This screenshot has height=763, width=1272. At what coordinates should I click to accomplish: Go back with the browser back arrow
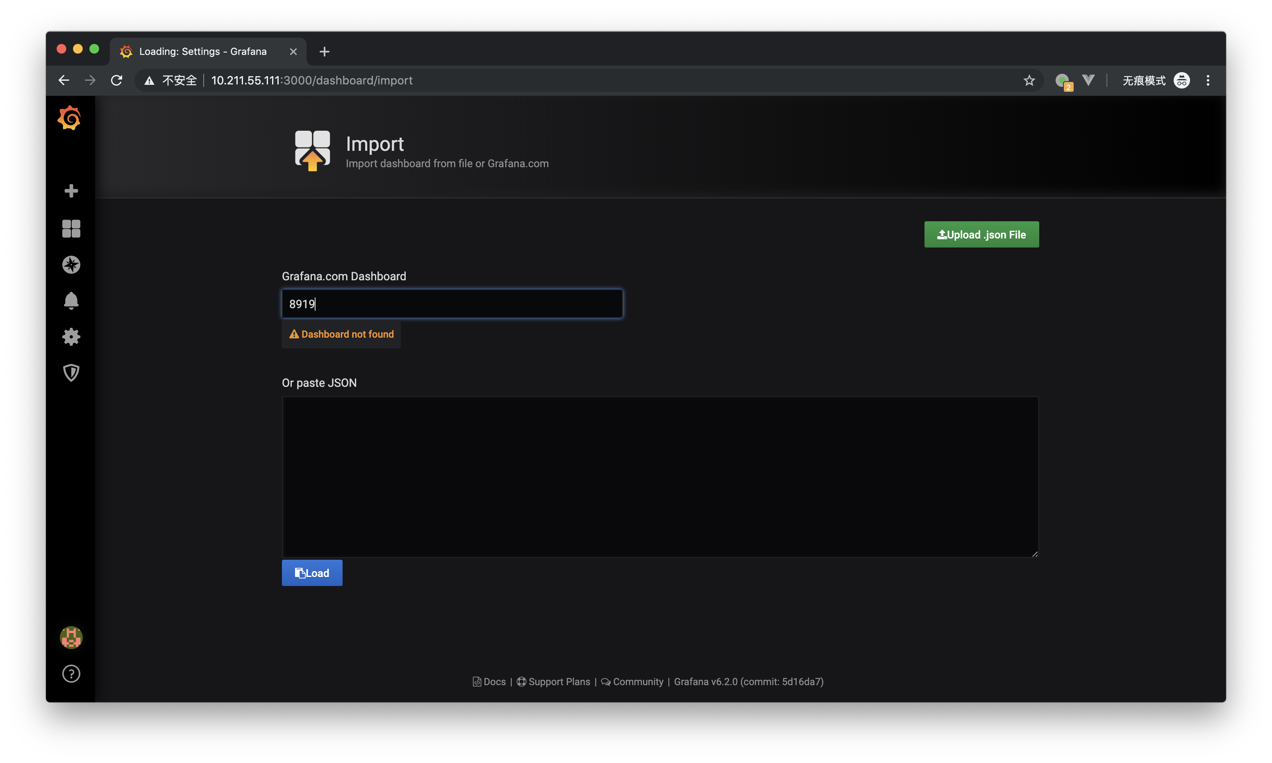pyautogui.click(x=64, y=80)
